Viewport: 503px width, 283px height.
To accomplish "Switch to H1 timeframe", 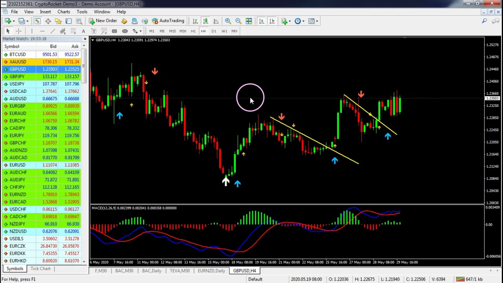I will [x=193, y=31].
